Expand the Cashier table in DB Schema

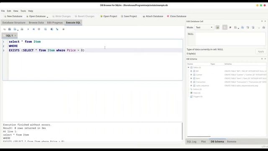[x=191, y=75]
